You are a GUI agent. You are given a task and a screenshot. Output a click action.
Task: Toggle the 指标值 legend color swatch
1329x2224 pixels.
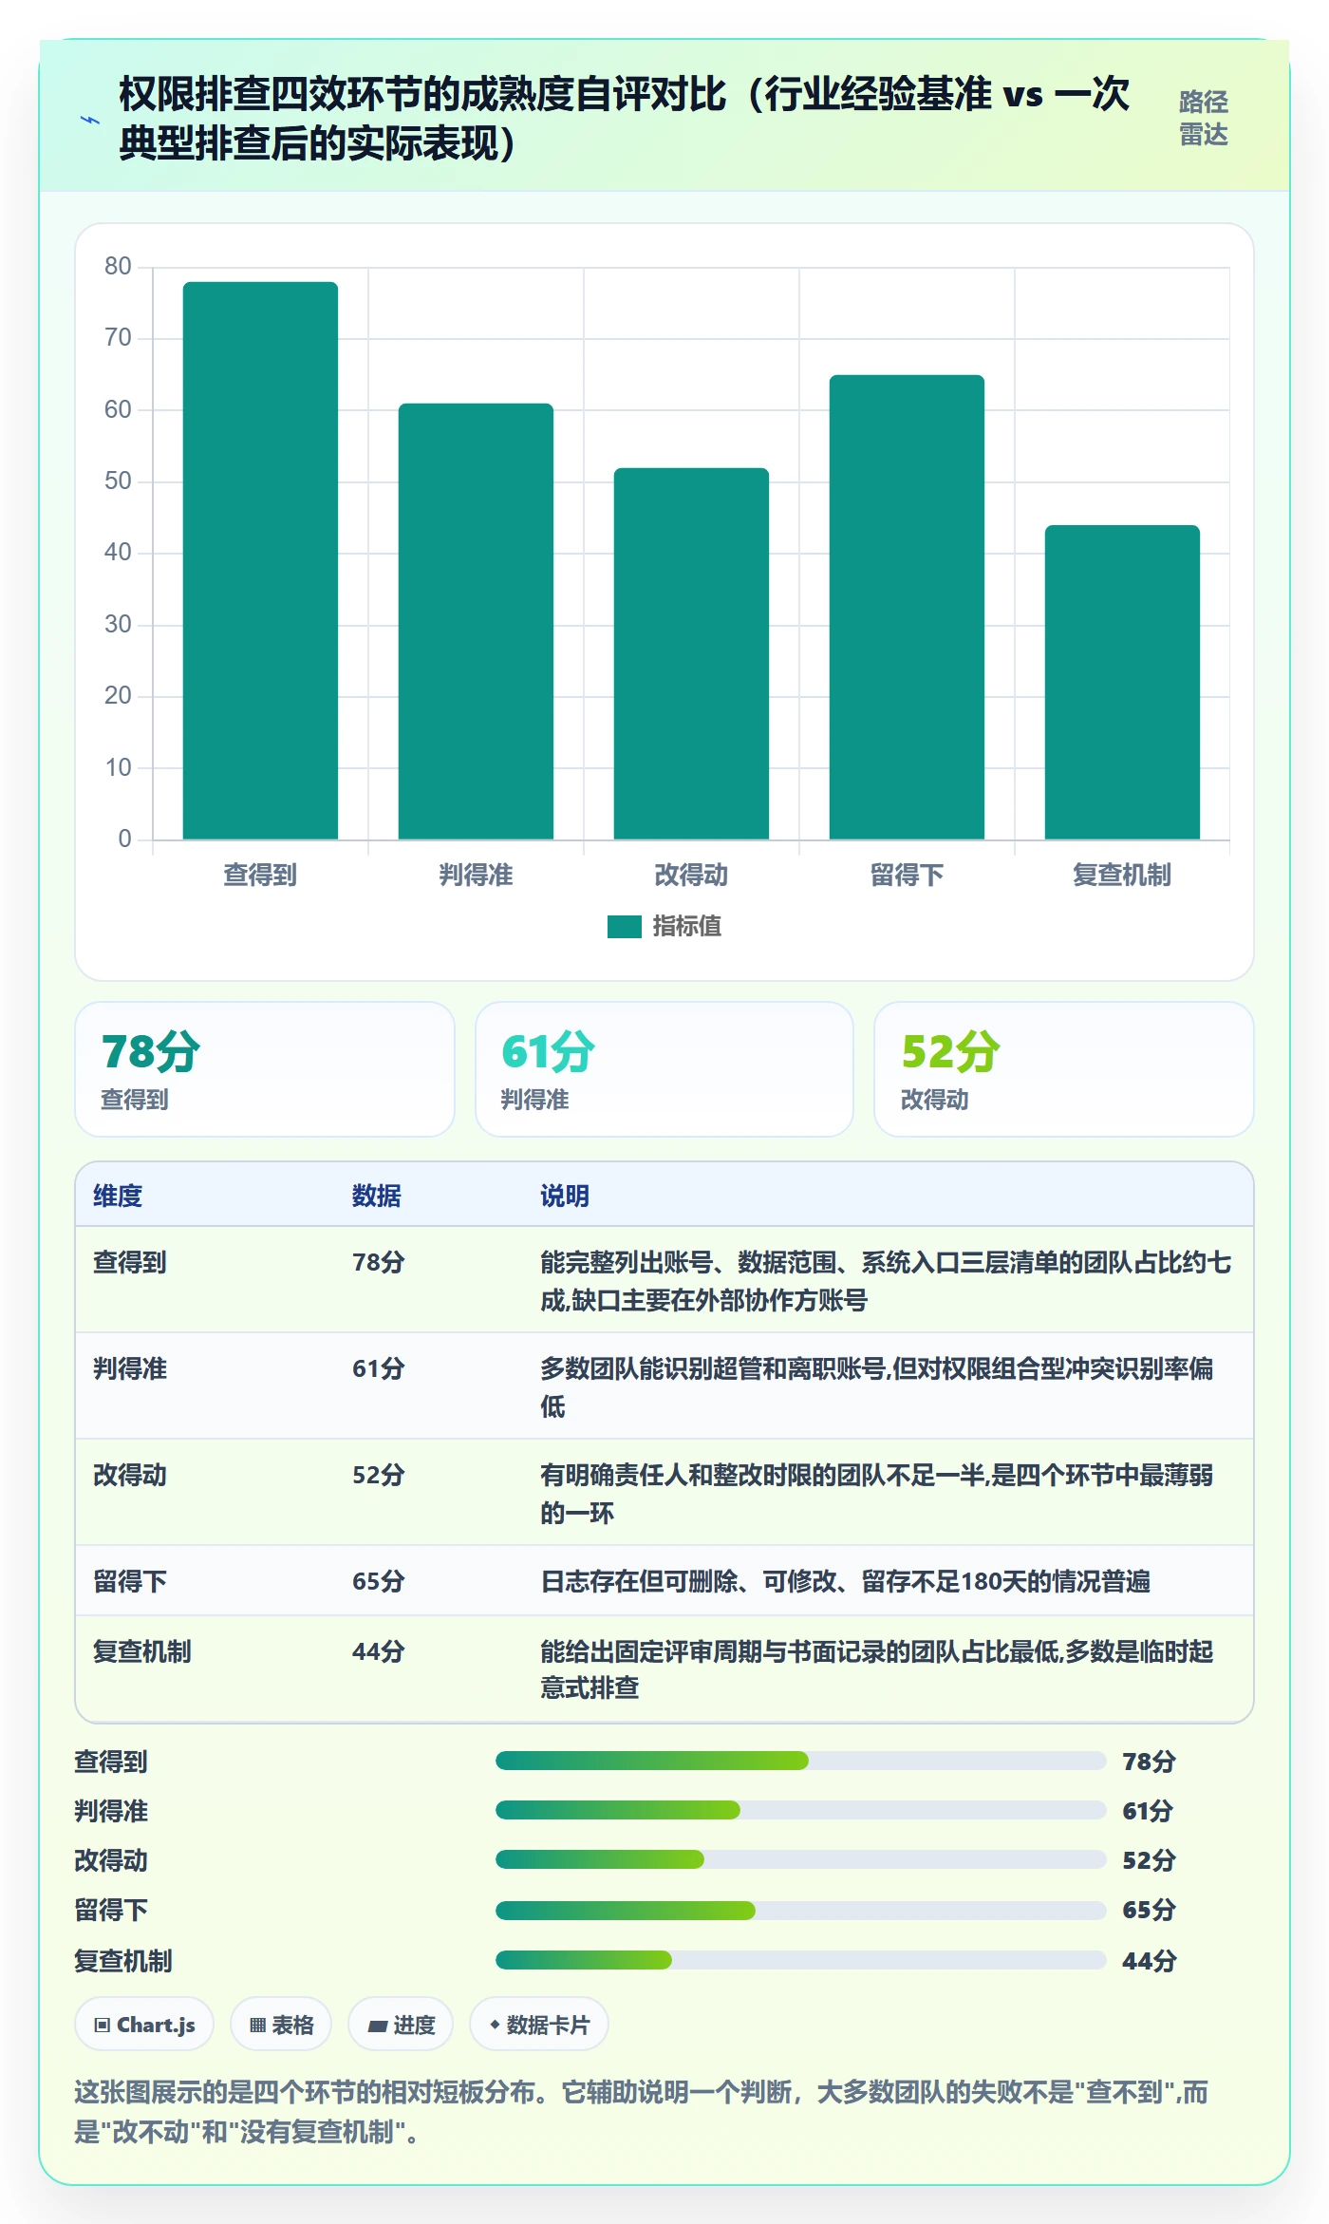click(x=625, y=926)
